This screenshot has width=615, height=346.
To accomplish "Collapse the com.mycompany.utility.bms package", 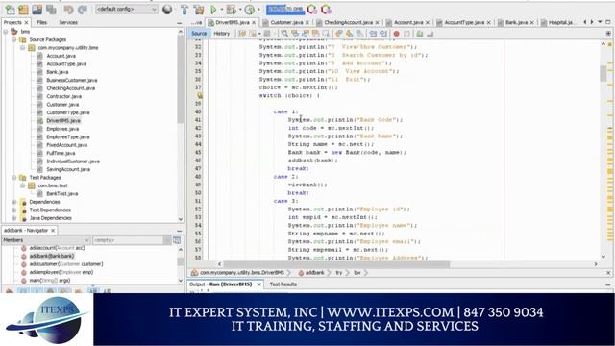I will [22, 48].
